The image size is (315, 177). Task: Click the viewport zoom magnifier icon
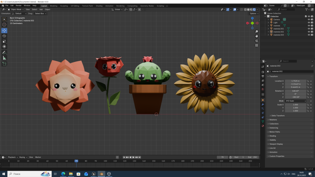click(257, 31)
